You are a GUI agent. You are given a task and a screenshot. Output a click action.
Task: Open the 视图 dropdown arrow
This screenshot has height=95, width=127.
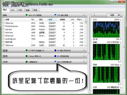(x=119, y=15)
